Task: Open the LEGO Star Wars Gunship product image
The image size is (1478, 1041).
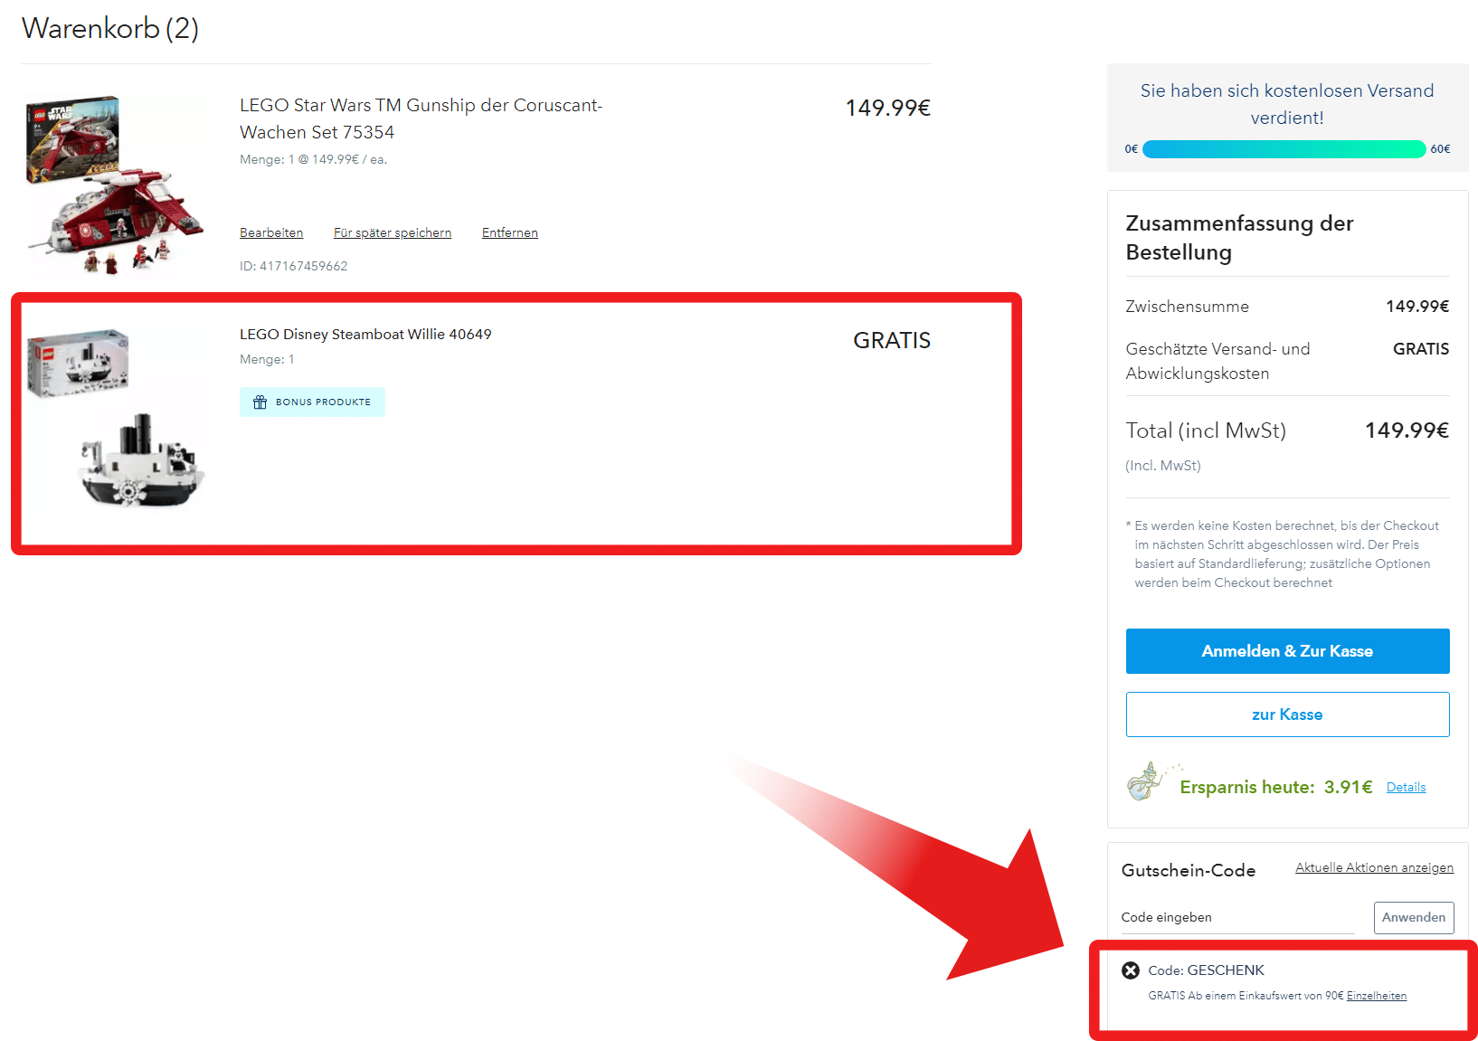Action: [115, 184]
